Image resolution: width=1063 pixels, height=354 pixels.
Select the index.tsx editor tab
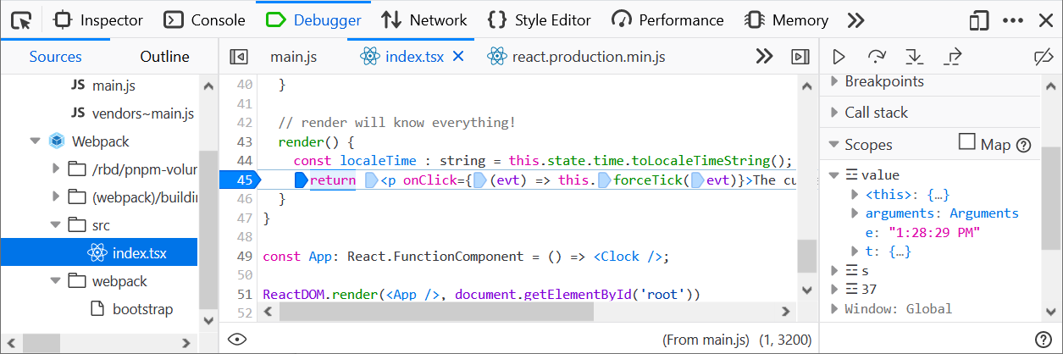[x=413, y=57]
